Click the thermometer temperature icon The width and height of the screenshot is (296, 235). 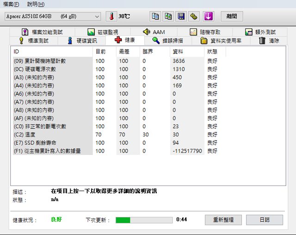(111, 16)
